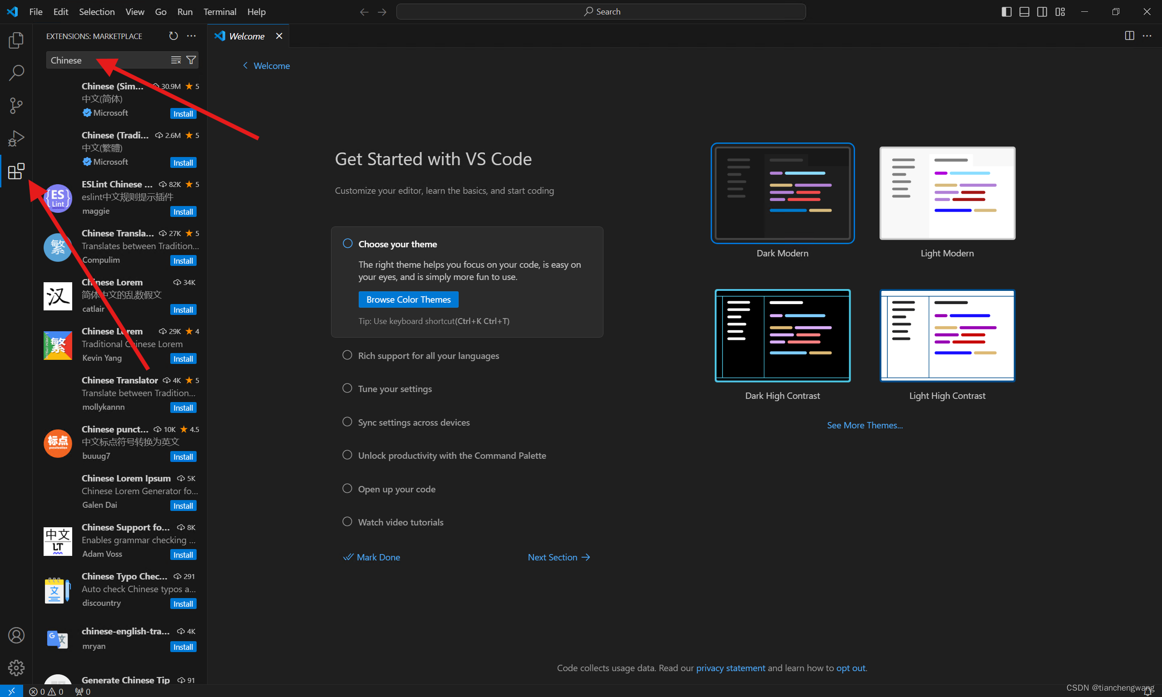
Task: Split the editor to the right
Action: click(x=1129, y=36)
